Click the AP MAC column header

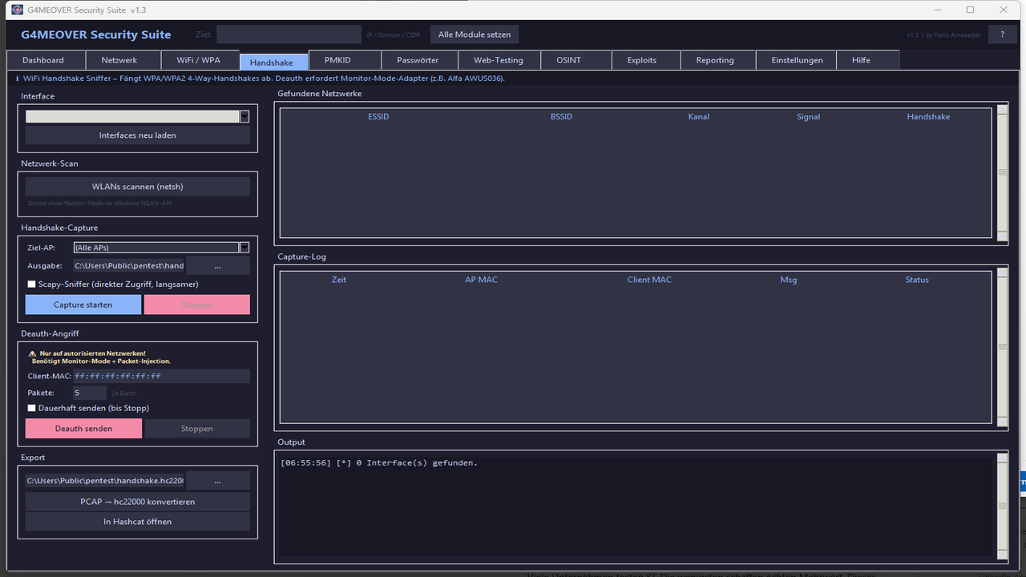click(x=482, y=280)
